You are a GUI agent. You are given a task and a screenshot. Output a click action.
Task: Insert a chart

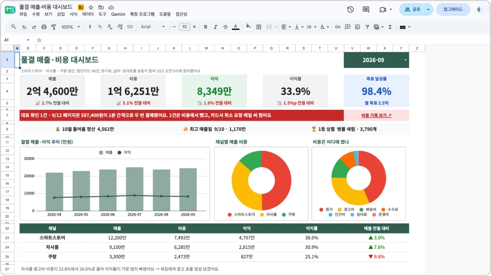point(358,27)
